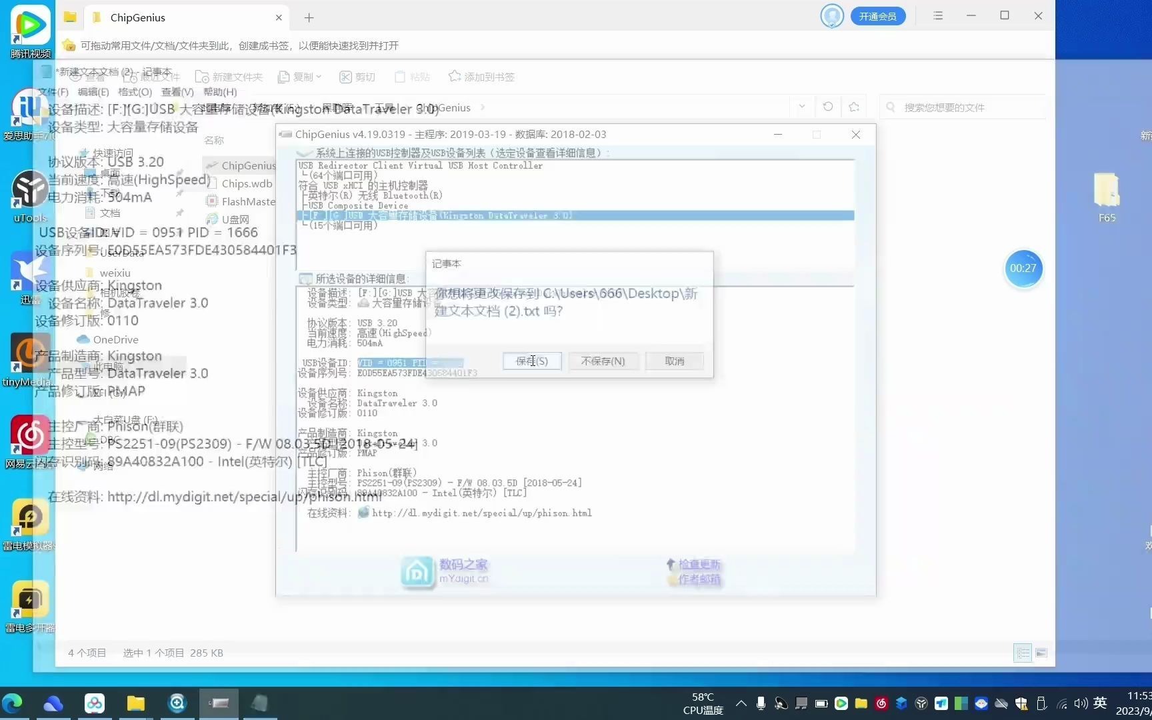Bookmark folder with address bar star
Image resolution: width=1152 pixels, height=720 pixels.
[854, 107]
